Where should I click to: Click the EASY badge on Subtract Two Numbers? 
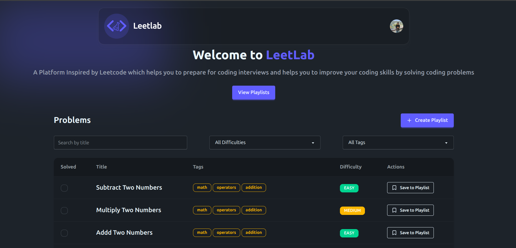(x=349, y=188)
